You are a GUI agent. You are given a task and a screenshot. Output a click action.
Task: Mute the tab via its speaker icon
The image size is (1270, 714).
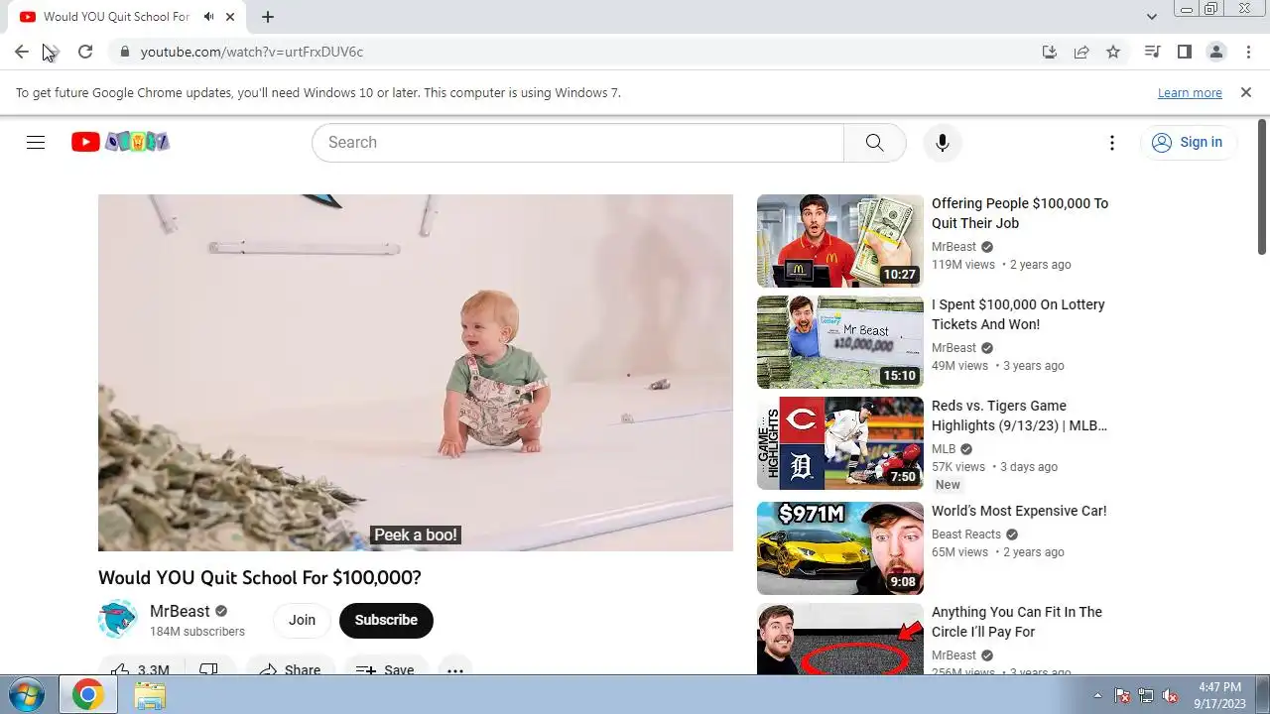tap(208, 17)
